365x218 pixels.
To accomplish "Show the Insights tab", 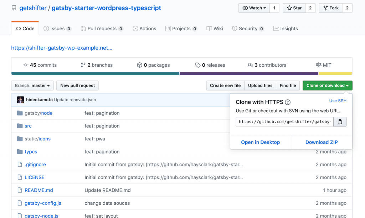I will pyautogui.click(x=286, y=28).
